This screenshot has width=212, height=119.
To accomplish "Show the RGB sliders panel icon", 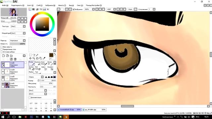I will 33,9.
